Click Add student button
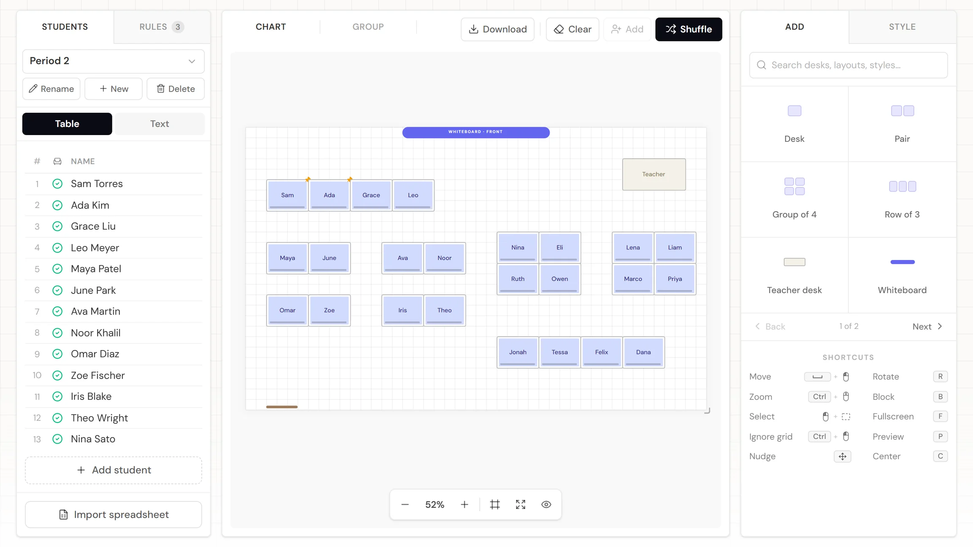Image resolution: width=973 pixels, height=547 pixels. point(114,470)
